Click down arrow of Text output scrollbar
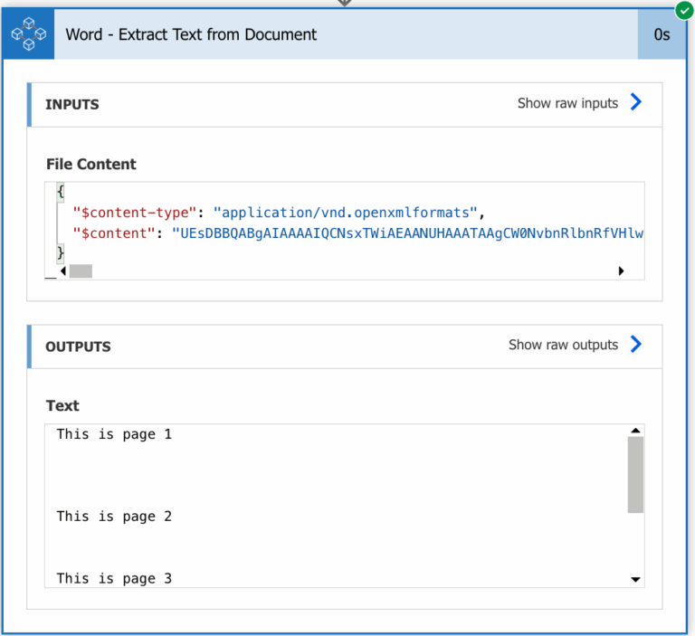 point(635,579)
